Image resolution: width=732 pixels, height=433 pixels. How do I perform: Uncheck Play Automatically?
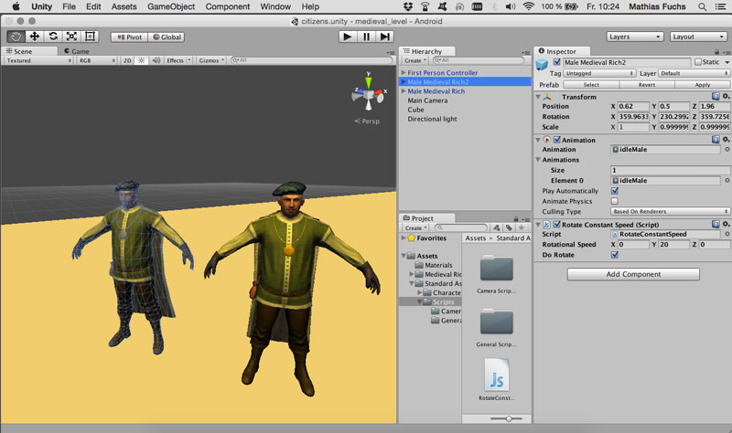614,191
